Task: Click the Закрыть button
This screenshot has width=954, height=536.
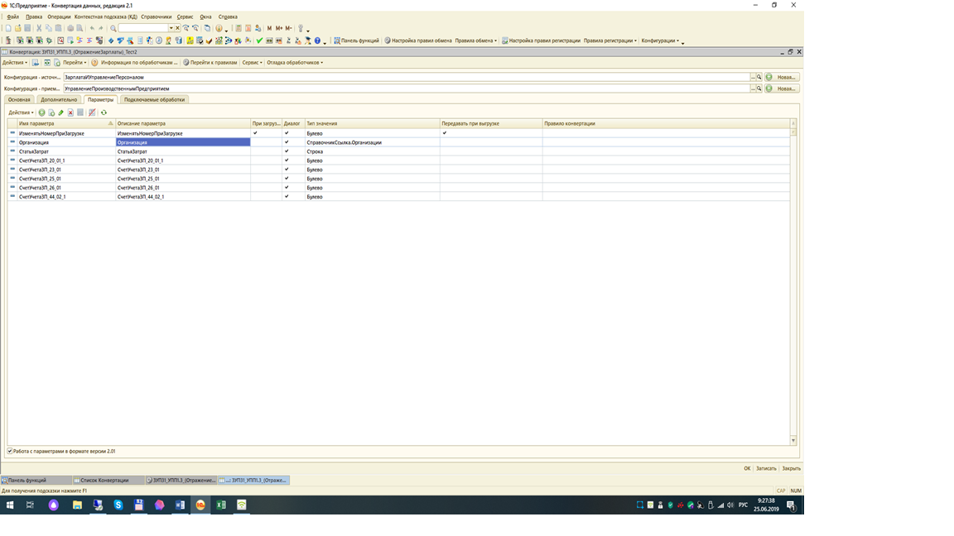Action: pyautogui.click(x=791, y=468)
